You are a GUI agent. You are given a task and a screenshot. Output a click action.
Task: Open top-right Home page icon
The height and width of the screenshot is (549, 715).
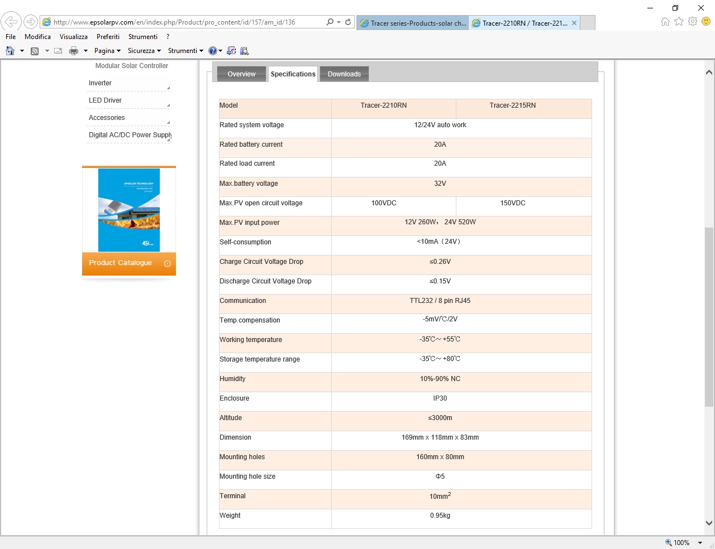[665, 21]
